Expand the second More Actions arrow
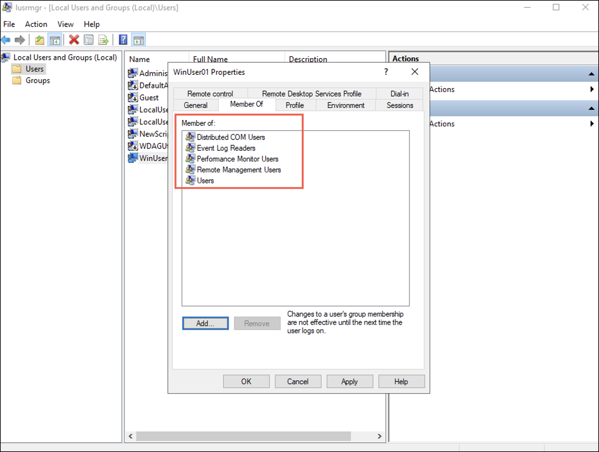 pos(592,124)
